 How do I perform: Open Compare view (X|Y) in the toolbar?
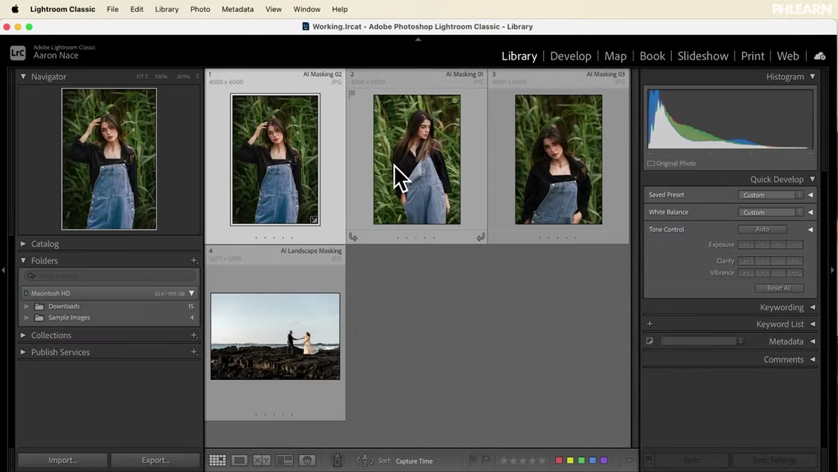click(262, 460)
